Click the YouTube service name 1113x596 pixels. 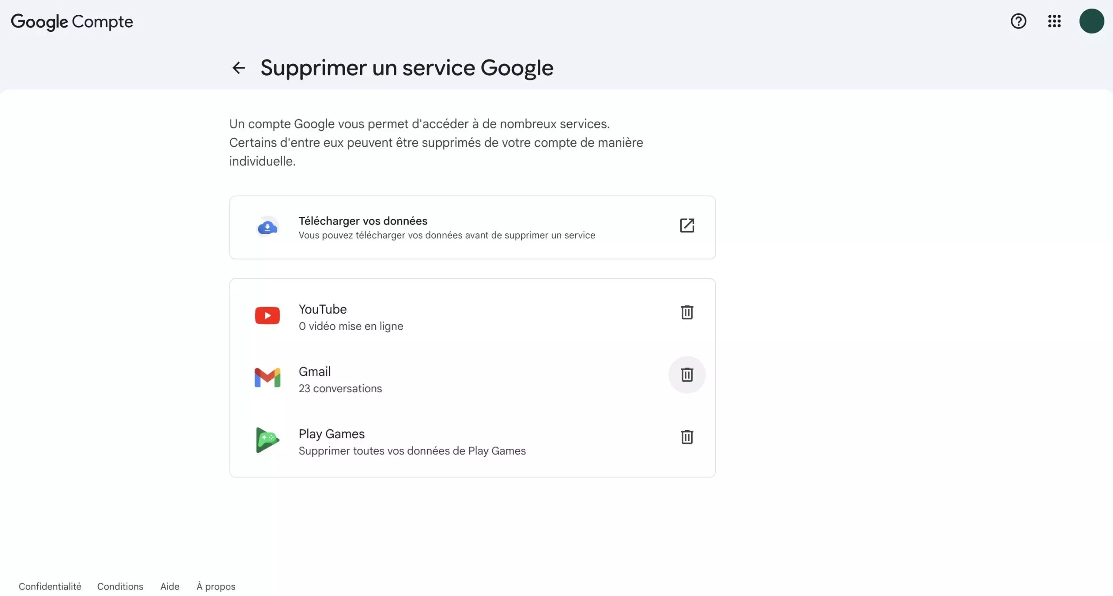[323, 309]
